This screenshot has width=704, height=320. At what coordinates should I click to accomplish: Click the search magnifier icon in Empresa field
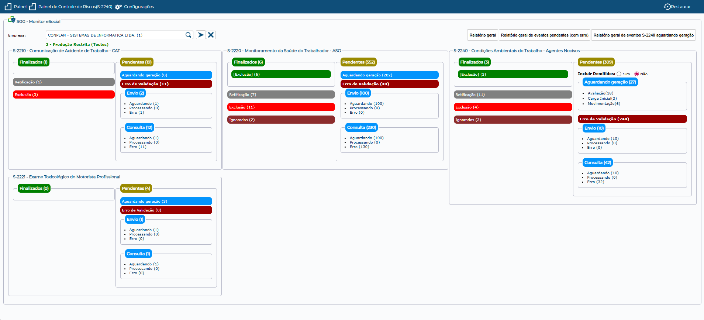click(x=188, y=35)
